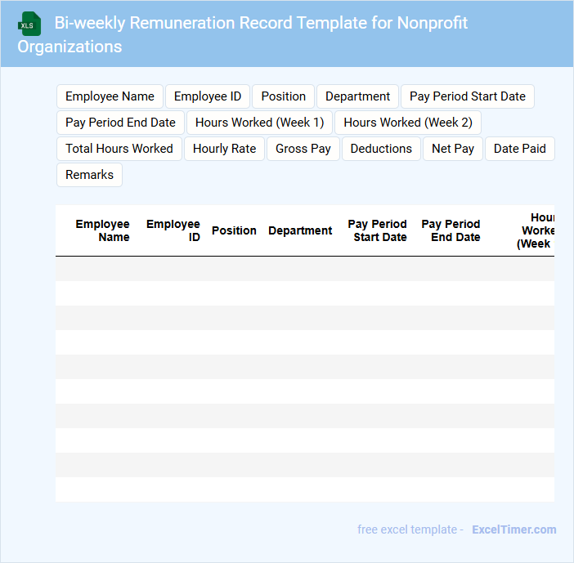Viewport: 574px width, 563px height.
Task: Select the Deductions tag
Action: 381,149
